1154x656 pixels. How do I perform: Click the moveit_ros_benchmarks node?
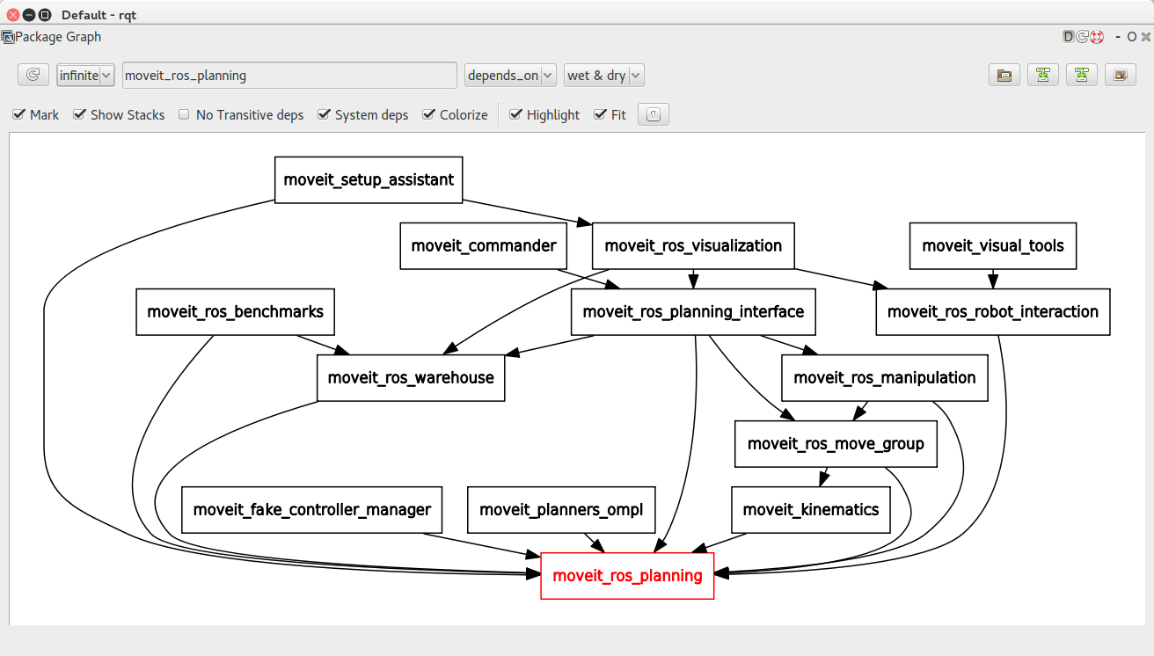(236, 311)
